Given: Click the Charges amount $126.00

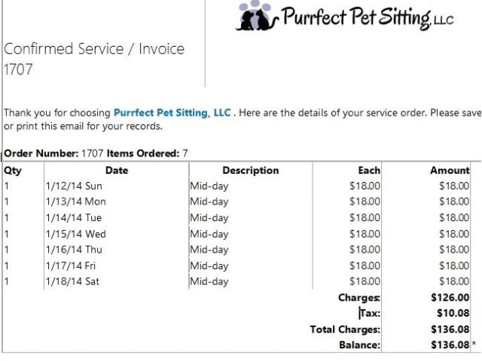Looking at the screenshot, I should pyautogui.click(x=450, y=298).
